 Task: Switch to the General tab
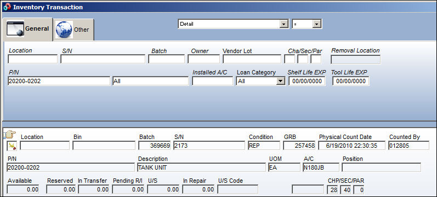[x=27, y=29]
